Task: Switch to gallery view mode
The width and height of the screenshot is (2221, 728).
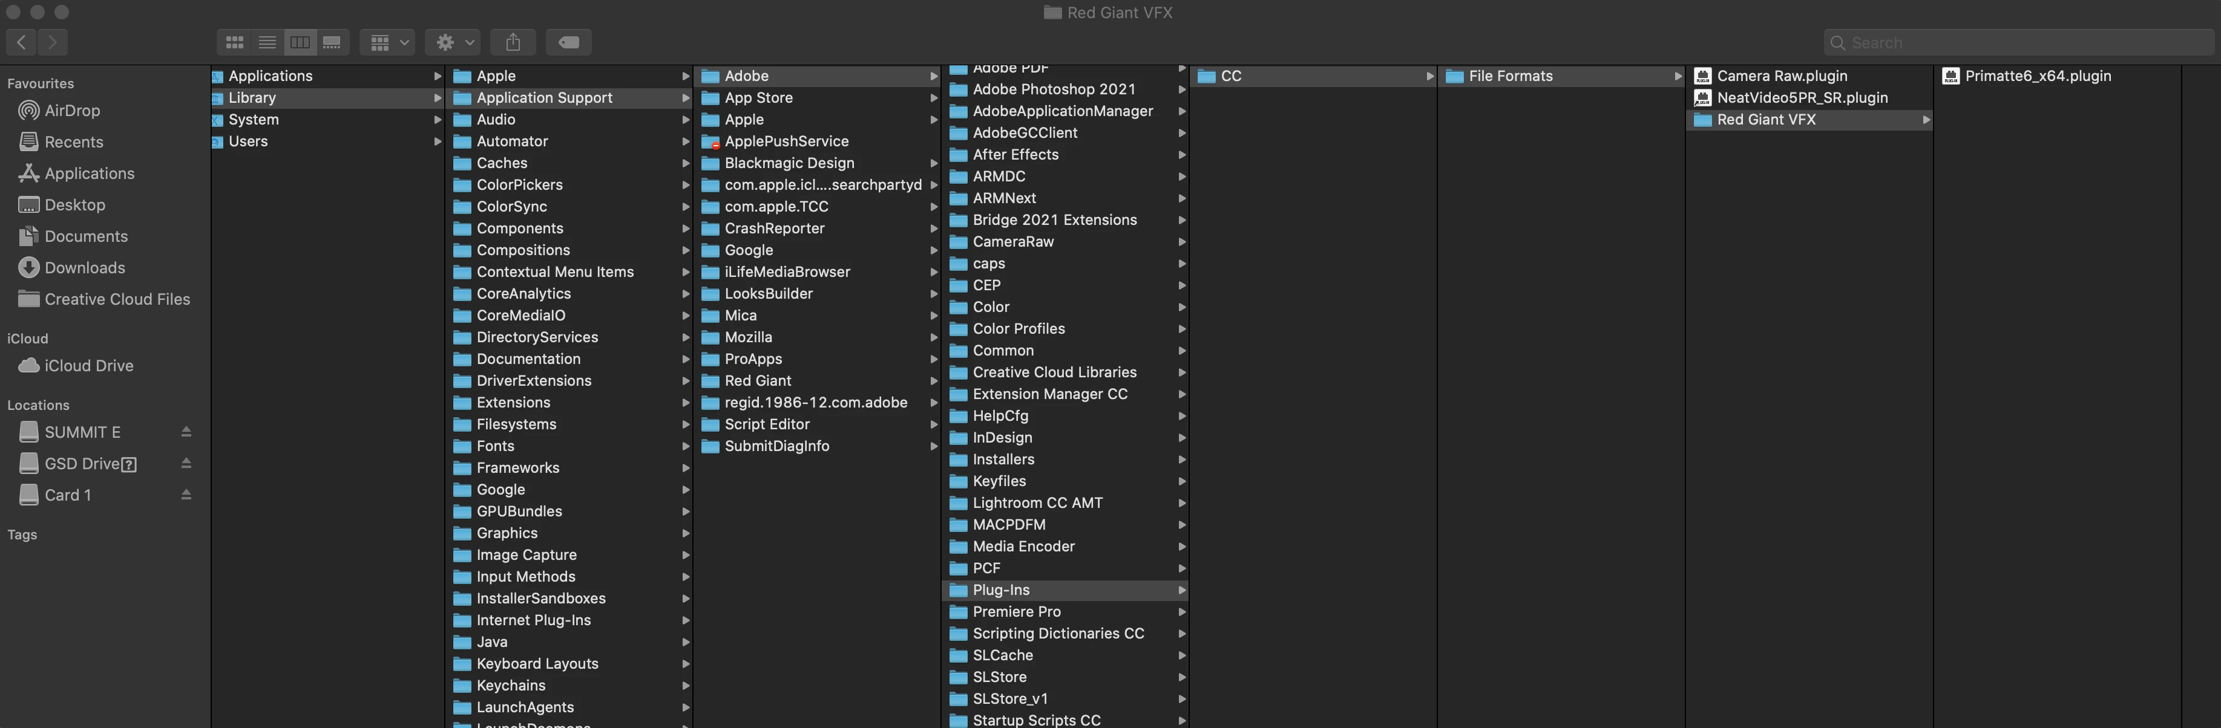Action: point(332,42)
